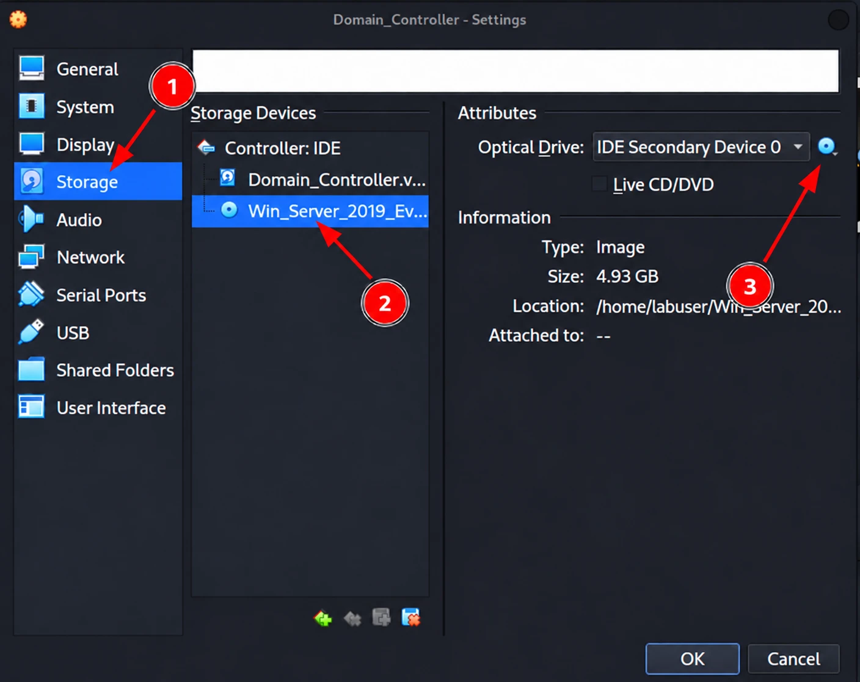
Task: Select the Storage settings category
Action: click(x=98, y=181)
